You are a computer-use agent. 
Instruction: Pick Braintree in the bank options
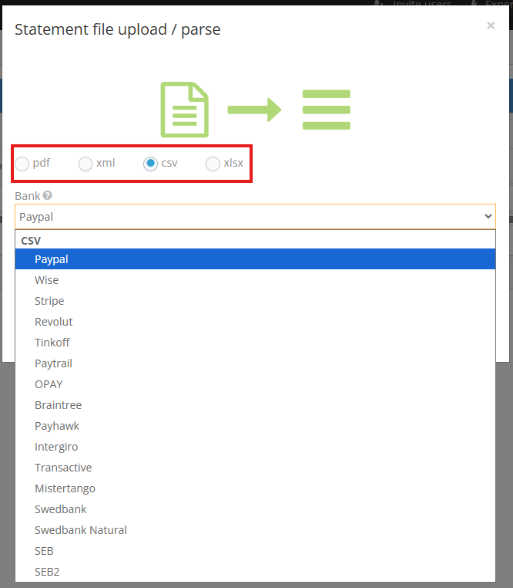point(256,405)
